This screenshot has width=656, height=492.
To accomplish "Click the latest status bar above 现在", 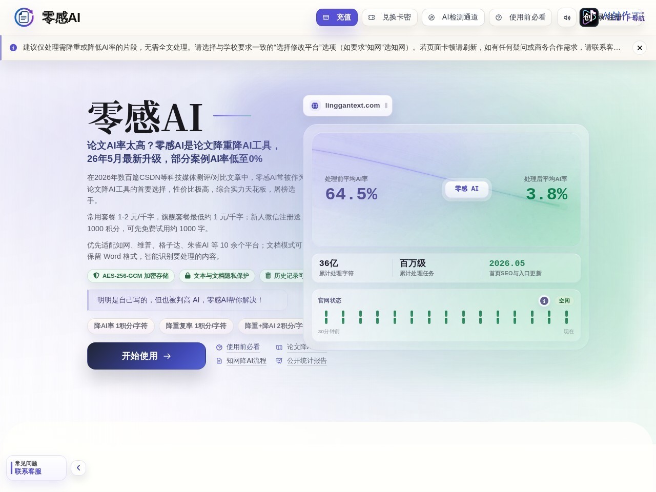I will 566,317.
